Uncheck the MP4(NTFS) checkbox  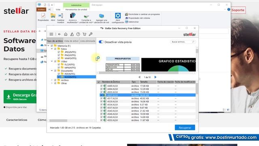(59, 68)
